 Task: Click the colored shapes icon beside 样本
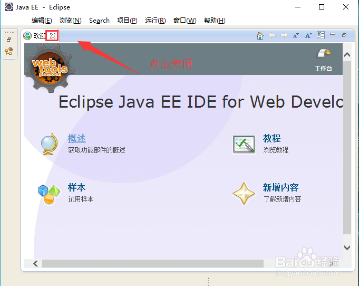coord(49,194)
